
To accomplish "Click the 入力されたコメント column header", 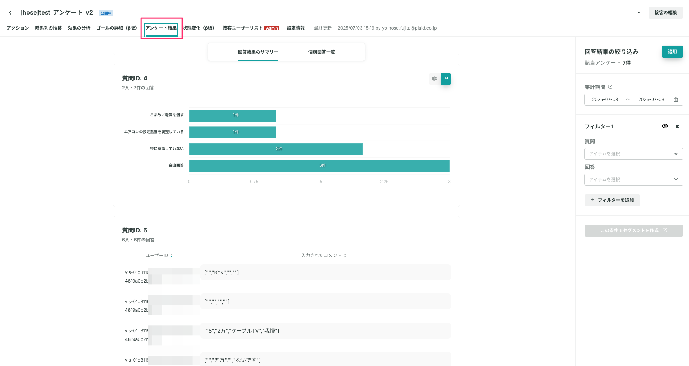I will pyautogui.click(x=321, y=256).
